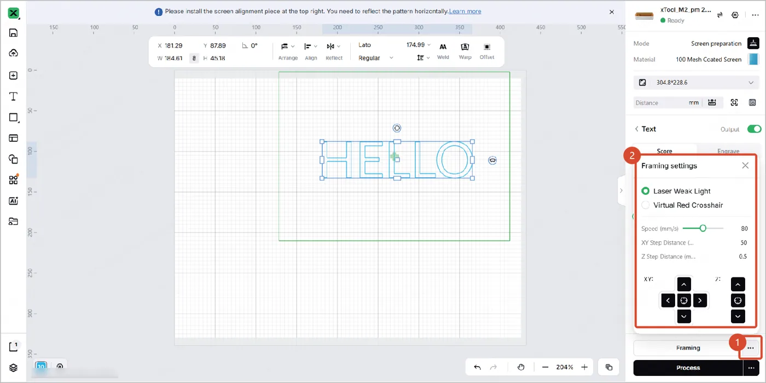Open the canvas pages icon

tap(14, 347)
